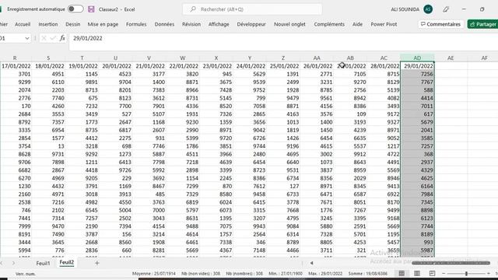Click horizontal scrollbar left arrow
Screen dimensions: 498x280
311,263
